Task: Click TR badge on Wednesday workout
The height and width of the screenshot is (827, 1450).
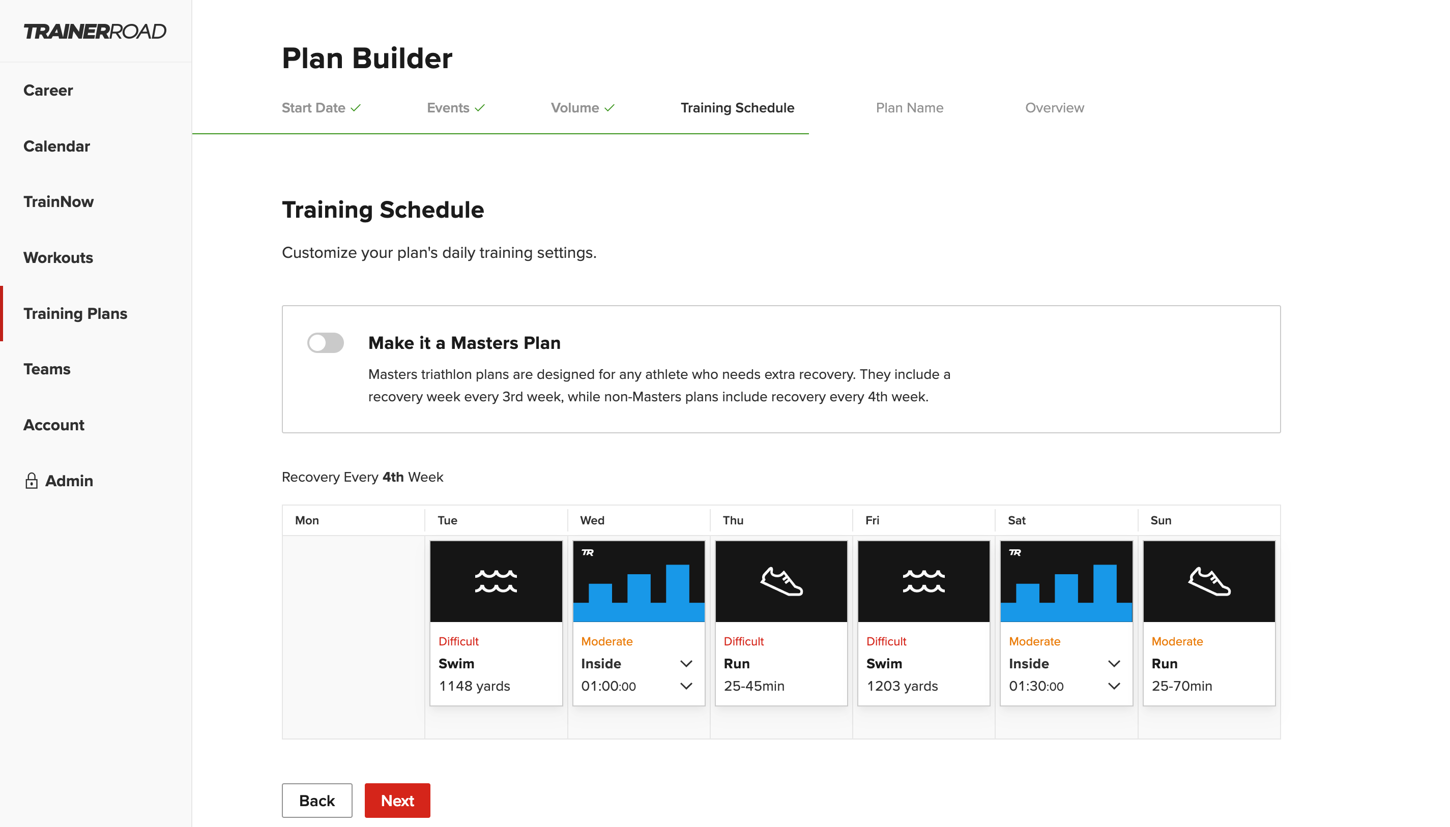Action: [x=588, y=553]
